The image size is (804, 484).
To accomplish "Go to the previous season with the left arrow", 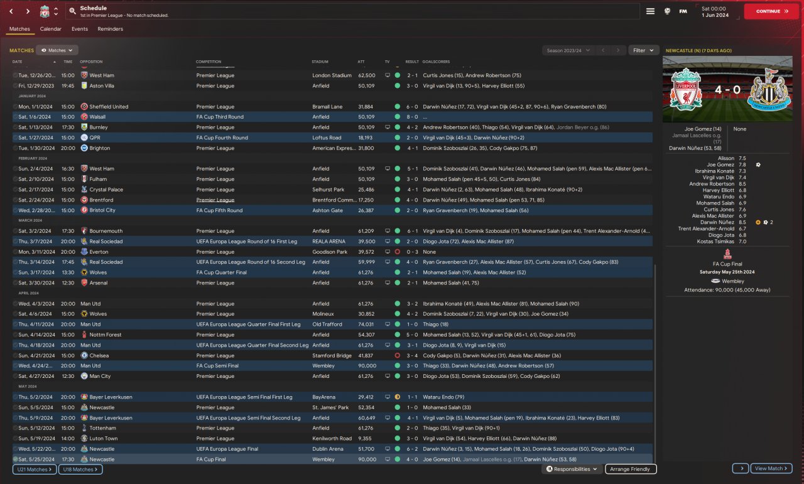I will coord(603,50).
